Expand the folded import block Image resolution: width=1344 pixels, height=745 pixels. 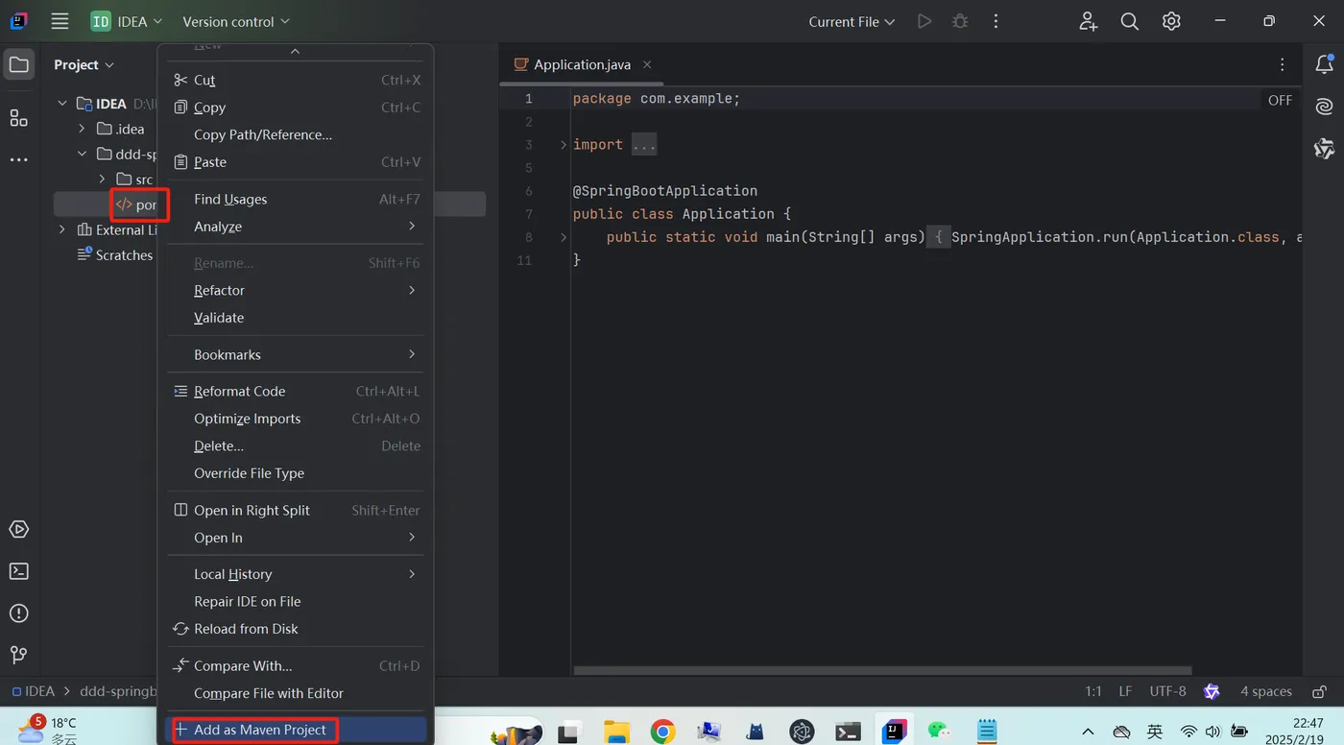click(x=643, y=145)
